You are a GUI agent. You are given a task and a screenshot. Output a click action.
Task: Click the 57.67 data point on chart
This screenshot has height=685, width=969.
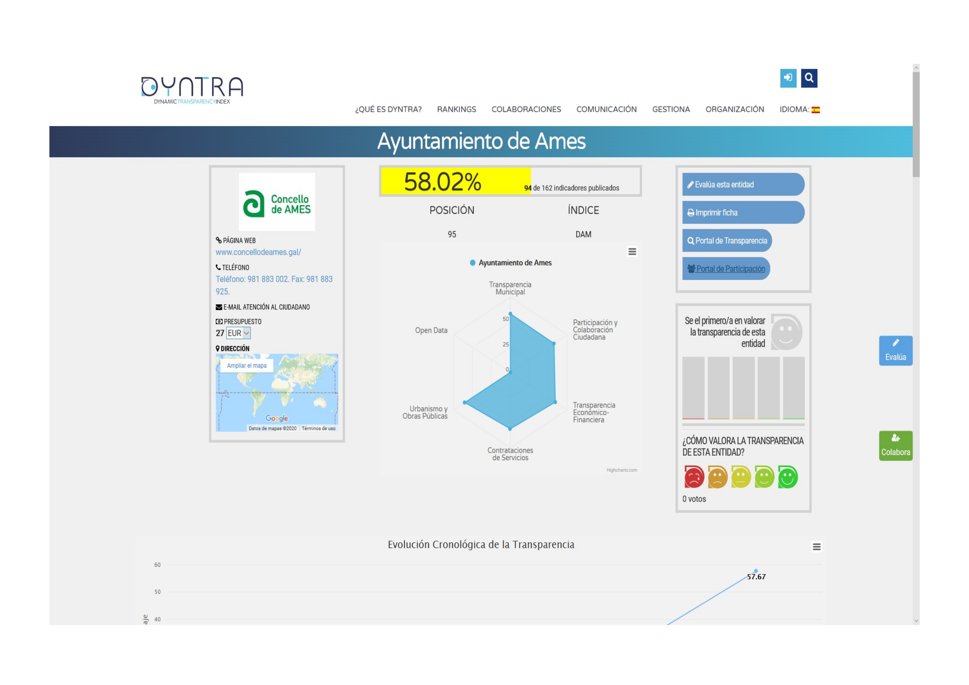pos(756,571)
